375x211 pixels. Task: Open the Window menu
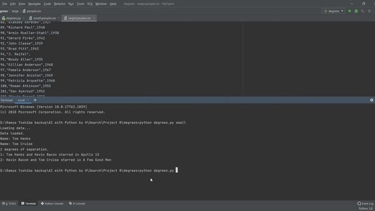tap(101, 4)
